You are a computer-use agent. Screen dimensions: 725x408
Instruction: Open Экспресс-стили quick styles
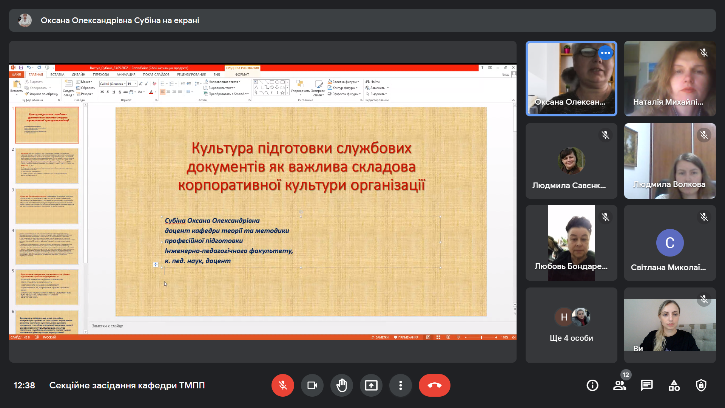(318, 88)
